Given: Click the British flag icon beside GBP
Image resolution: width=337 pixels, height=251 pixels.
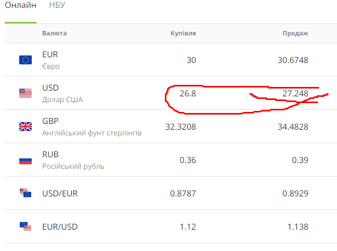Looking at the screenshot, I should point(25,127).
